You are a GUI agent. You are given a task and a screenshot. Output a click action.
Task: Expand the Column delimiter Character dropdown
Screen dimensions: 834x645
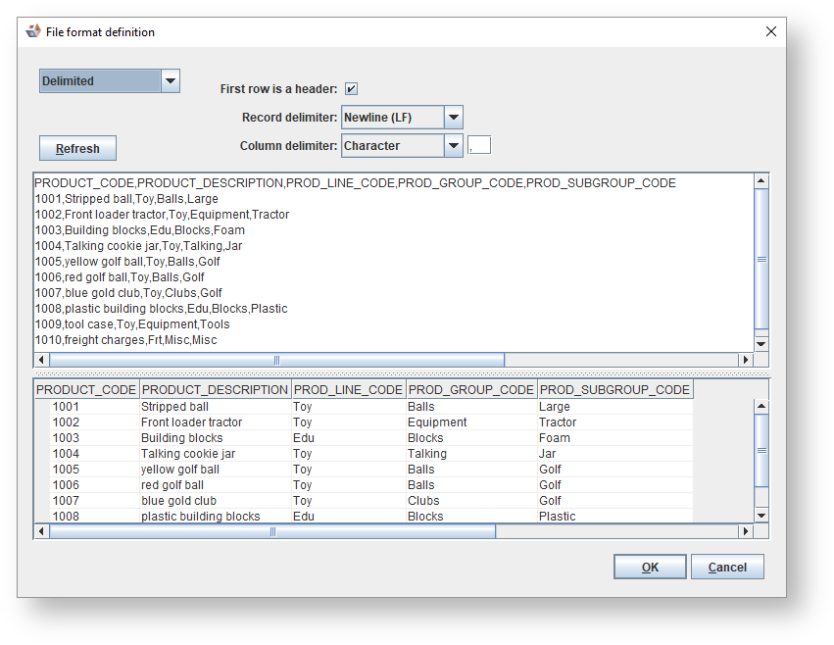(453, 146)
